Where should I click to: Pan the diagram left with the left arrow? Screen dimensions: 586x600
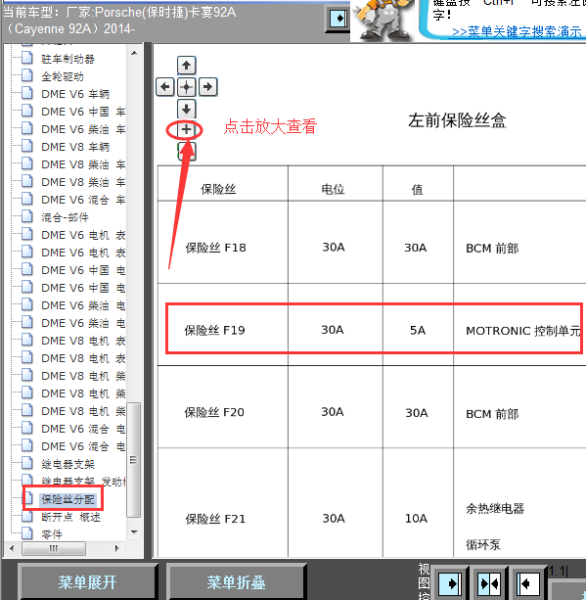(165, 87)
